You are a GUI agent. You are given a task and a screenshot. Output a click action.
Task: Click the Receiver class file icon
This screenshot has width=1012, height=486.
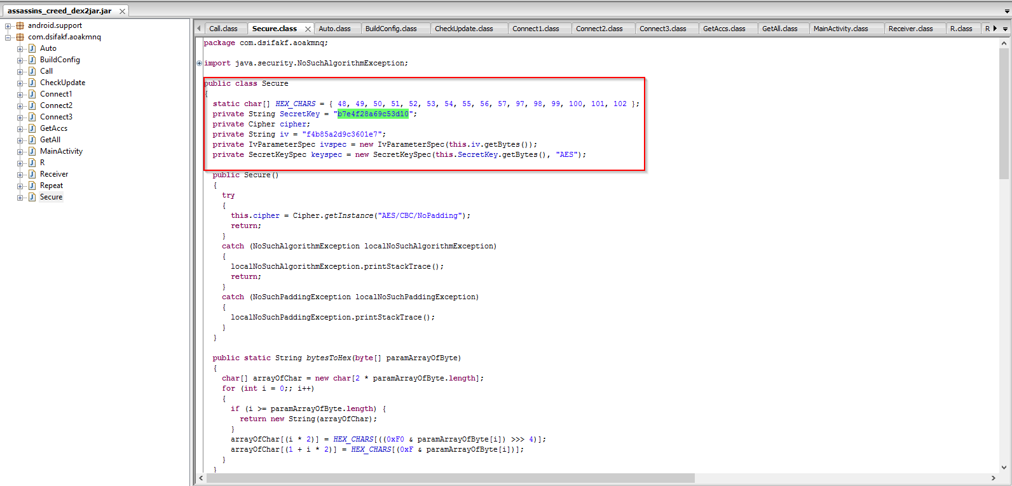click(32, 174)
